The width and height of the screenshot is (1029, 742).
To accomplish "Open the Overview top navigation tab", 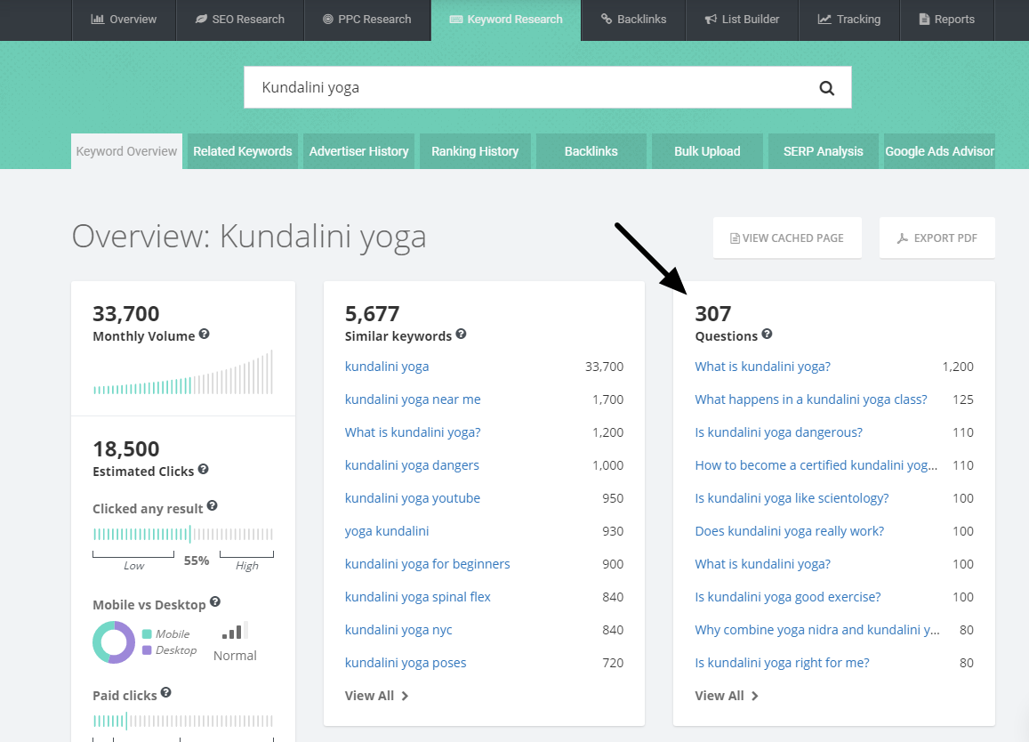I will pyautogui.click(x=124, y=20).
